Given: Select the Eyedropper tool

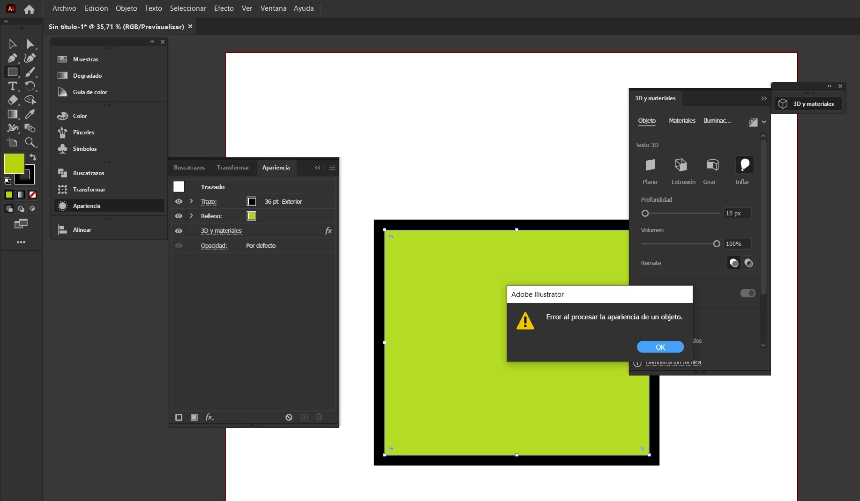Looking at the screenshot, I should click(30, 114).
